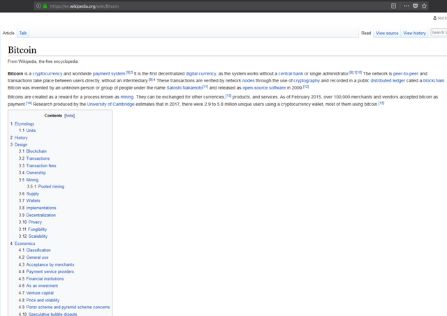Image resolution: width=447 pixels, height=316 pixels.
Task: Click the site information icon in address bar
Action: [38, 6]
